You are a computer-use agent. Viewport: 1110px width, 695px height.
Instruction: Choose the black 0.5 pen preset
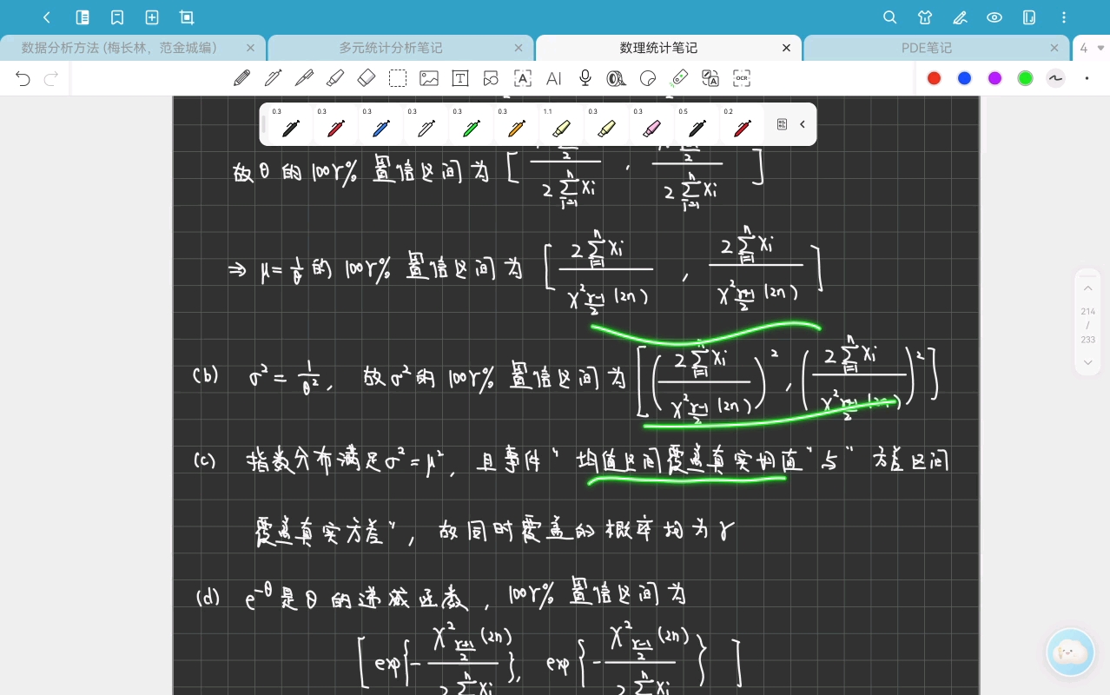697,125
